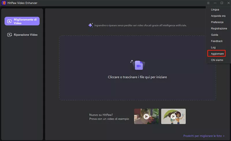231x141 pixels.
Task: Click the HitPaw Video Enhancer title text
Action: point(22,3)
